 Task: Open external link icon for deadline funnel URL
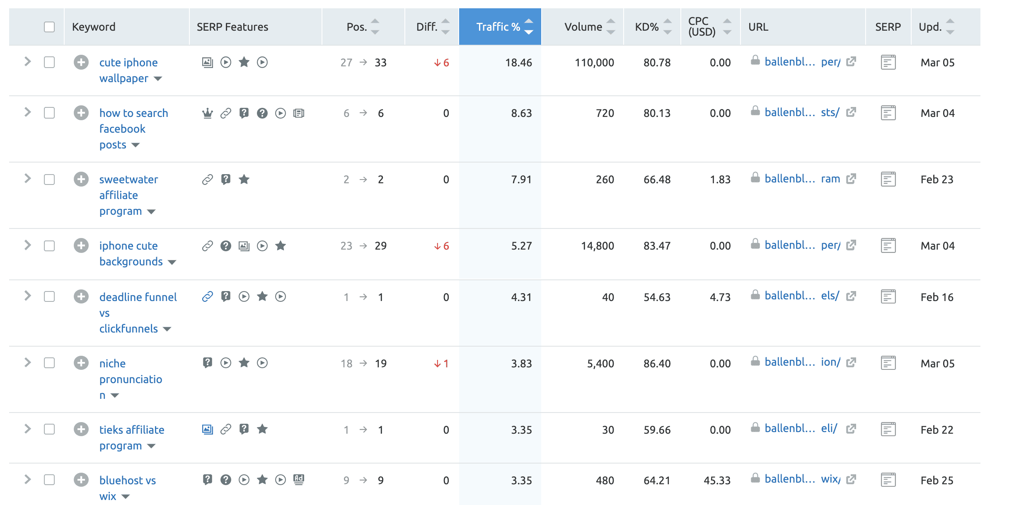click(x=851, y=296)
